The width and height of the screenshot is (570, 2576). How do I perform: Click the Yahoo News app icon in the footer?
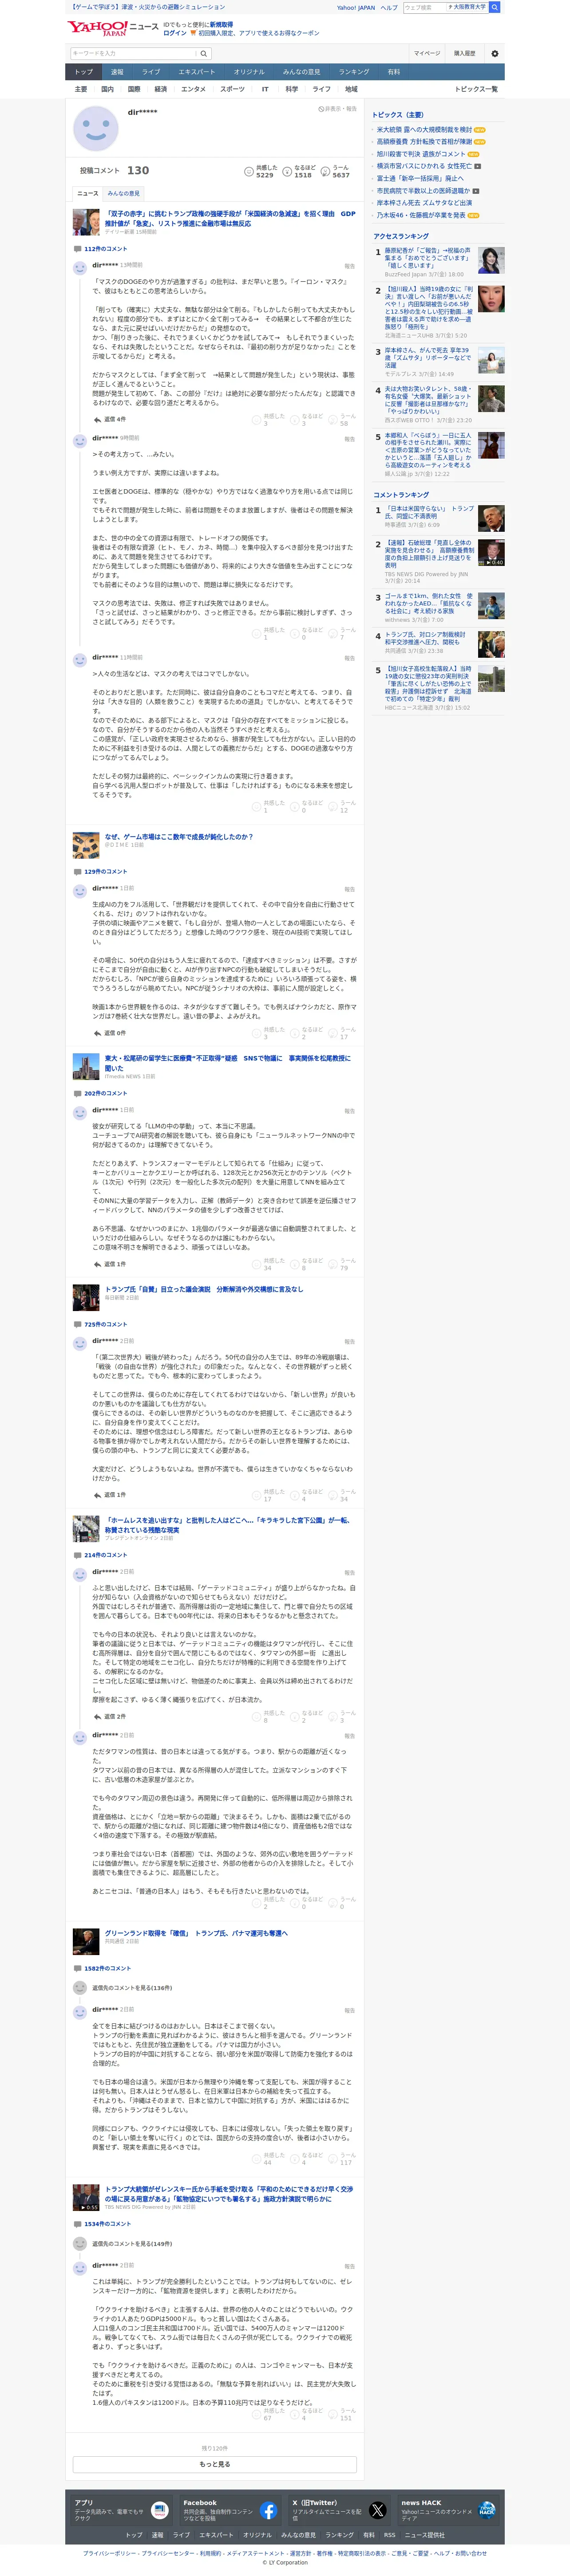coord(160,2511)
